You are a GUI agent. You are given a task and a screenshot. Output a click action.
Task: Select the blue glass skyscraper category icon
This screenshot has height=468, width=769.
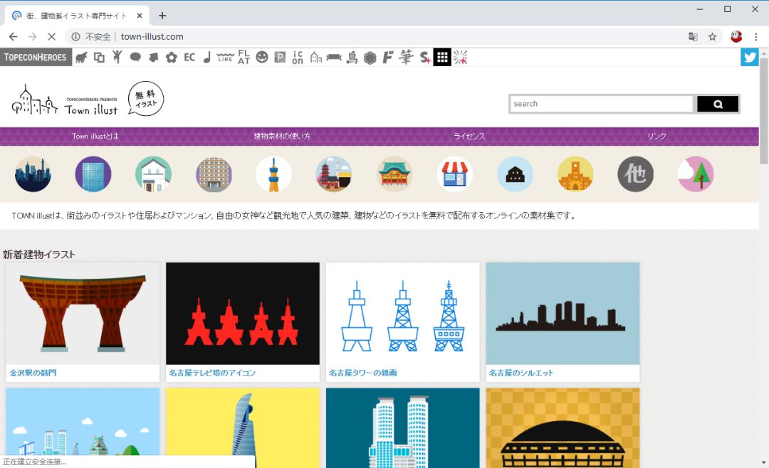(93, 174)
